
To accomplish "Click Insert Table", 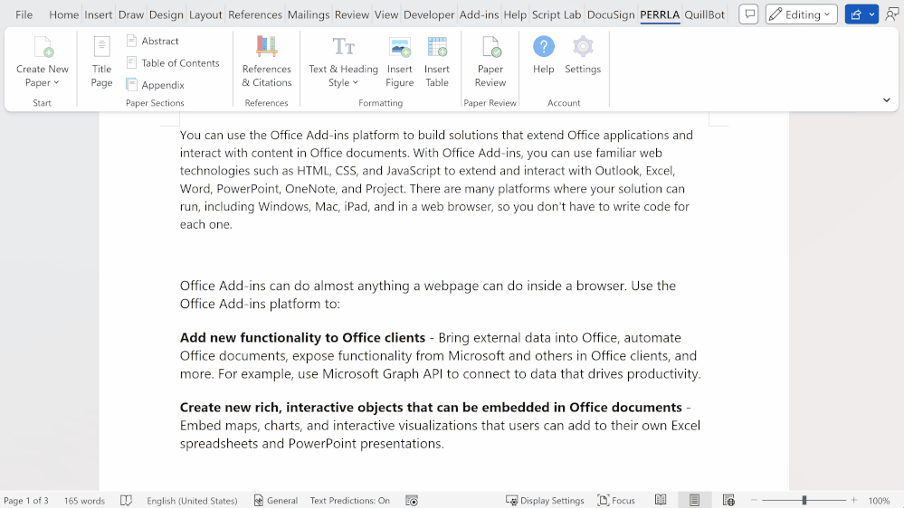I will pyautogui.click(x=437, y=62).
